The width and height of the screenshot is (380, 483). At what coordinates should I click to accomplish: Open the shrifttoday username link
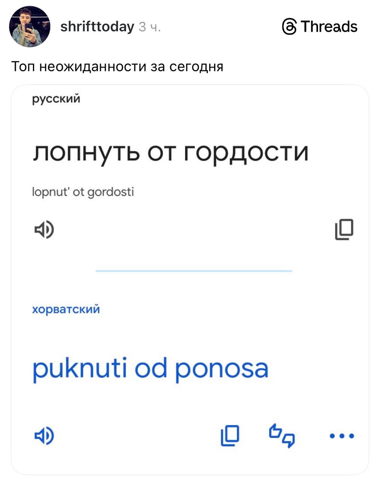click(x=97, y=27)
